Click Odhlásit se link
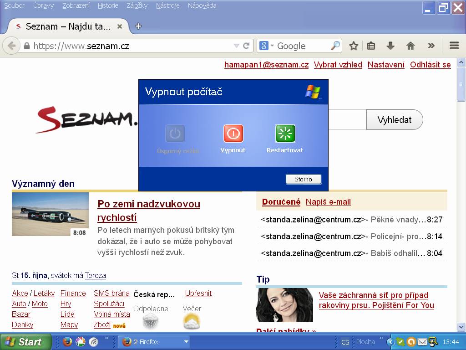This screenshot has height=350, width=466. pos(431,65)
